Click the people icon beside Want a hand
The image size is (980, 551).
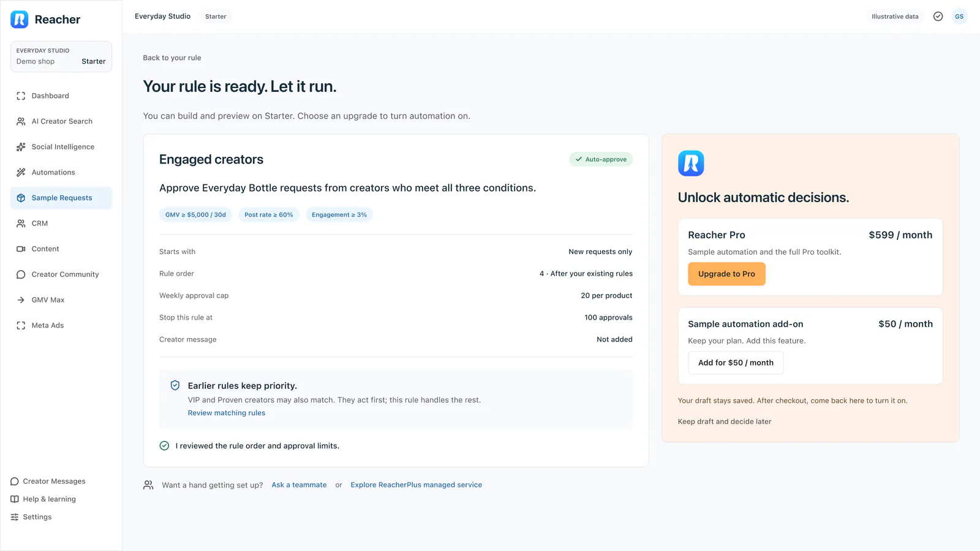tap(148, 485)
